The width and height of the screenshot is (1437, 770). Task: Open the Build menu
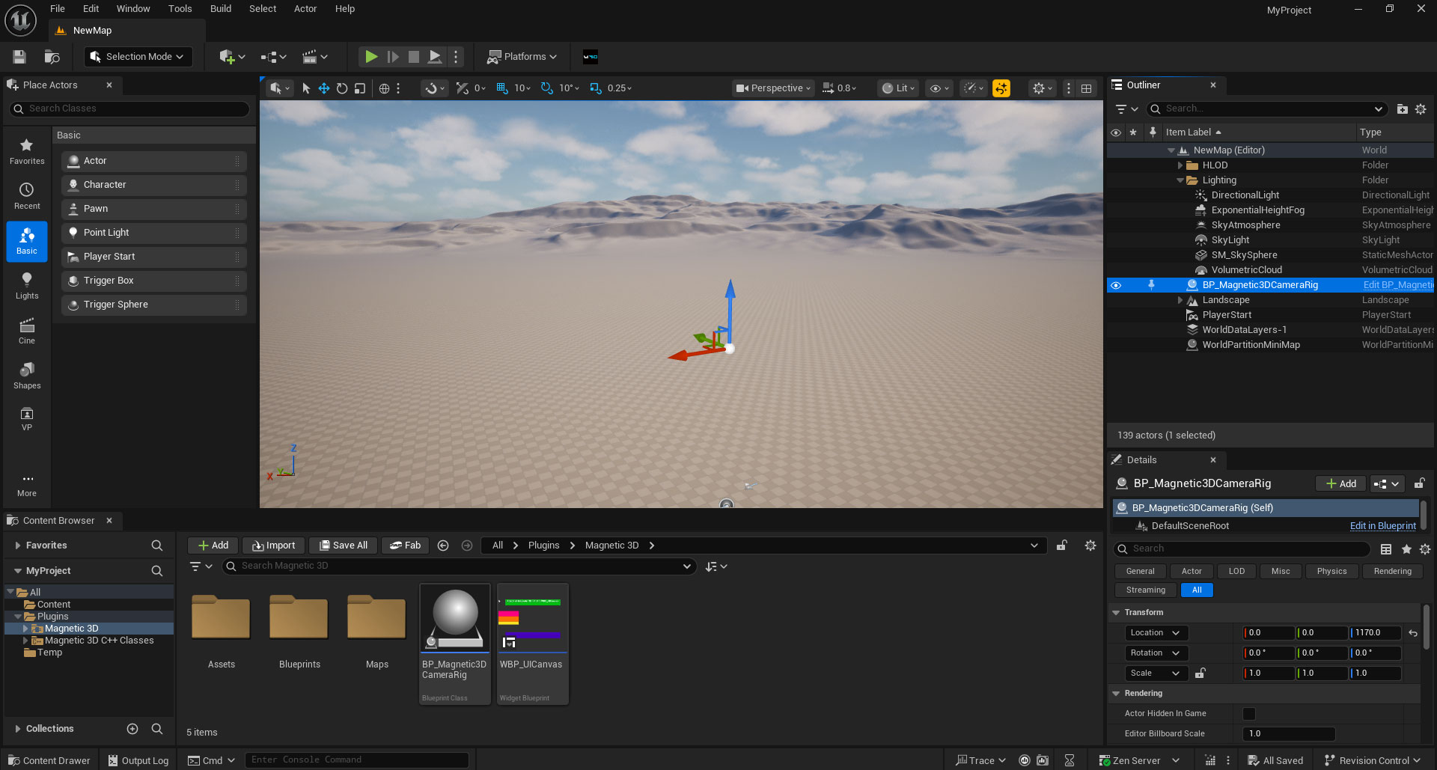click(220, 9)
